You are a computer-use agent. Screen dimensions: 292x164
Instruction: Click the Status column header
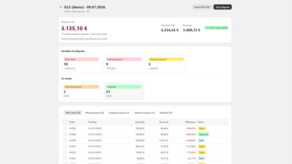[201, 122]
